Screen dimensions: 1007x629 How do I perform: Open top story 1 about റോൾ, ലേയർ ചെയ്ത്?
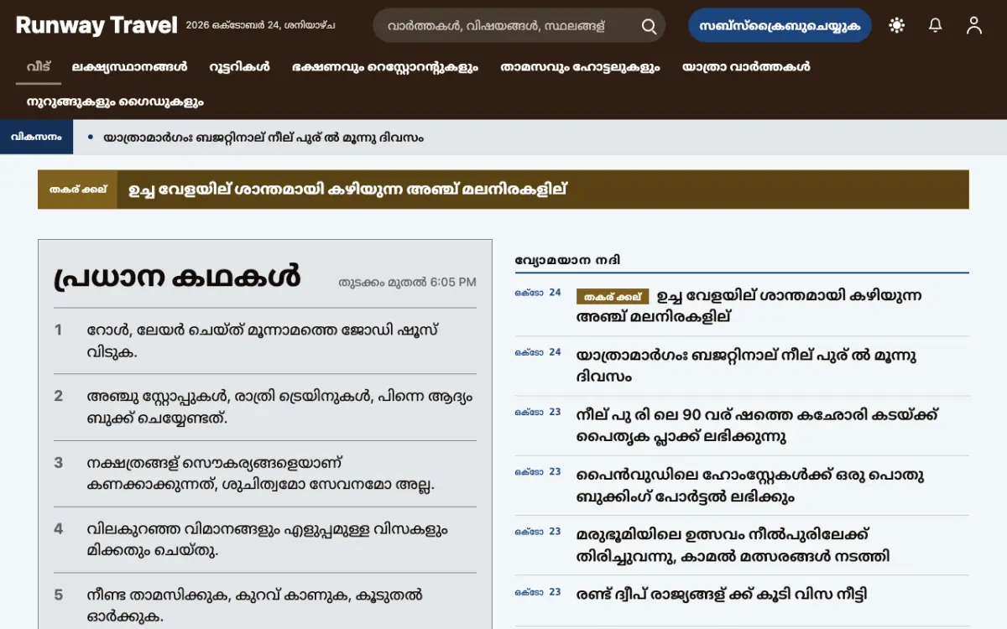[x=265, y=340]
